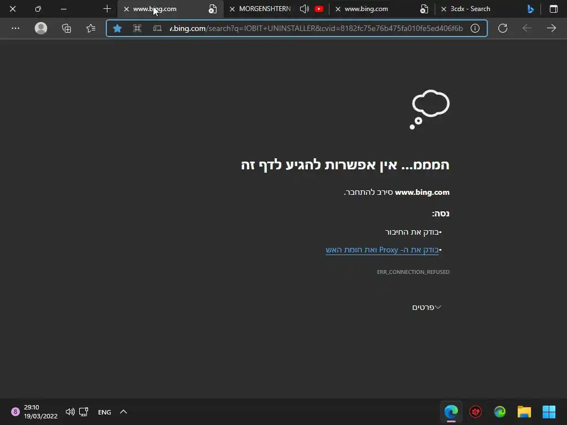
Task: Show hidden system tray icons
Action: point(123,412)
